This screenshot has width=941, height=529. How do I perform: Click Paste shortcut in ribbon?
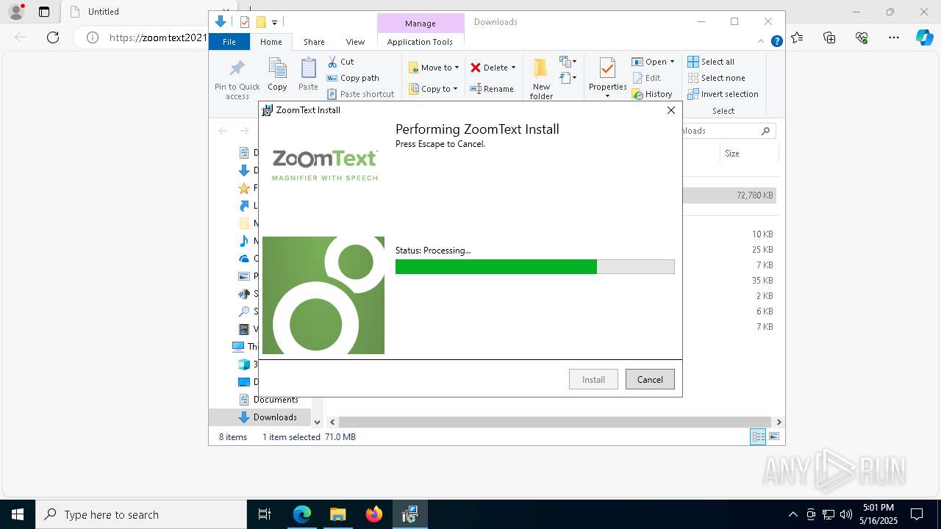pos(360,94)
